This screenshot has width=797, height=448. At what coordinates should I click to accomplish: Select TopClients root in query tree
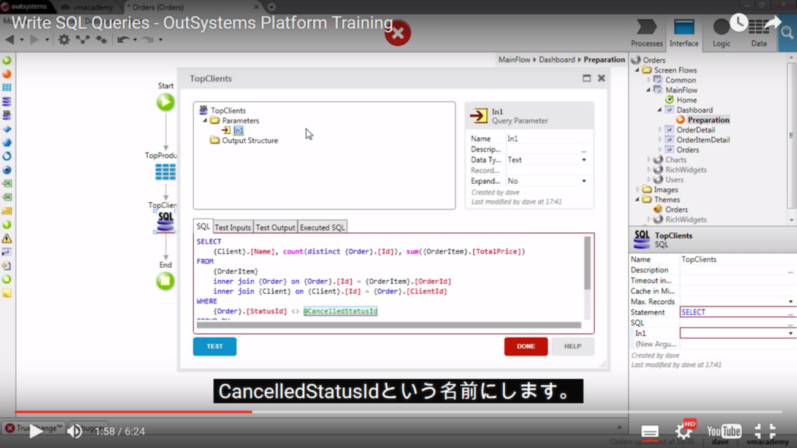click(228, 110)
